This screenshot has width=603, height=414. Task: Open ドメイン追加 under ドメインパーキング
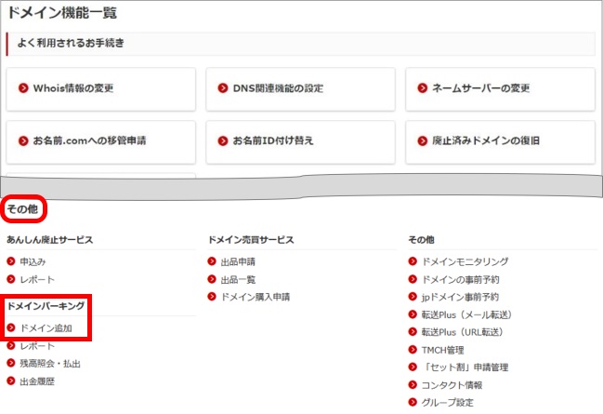tap(46, 328)
